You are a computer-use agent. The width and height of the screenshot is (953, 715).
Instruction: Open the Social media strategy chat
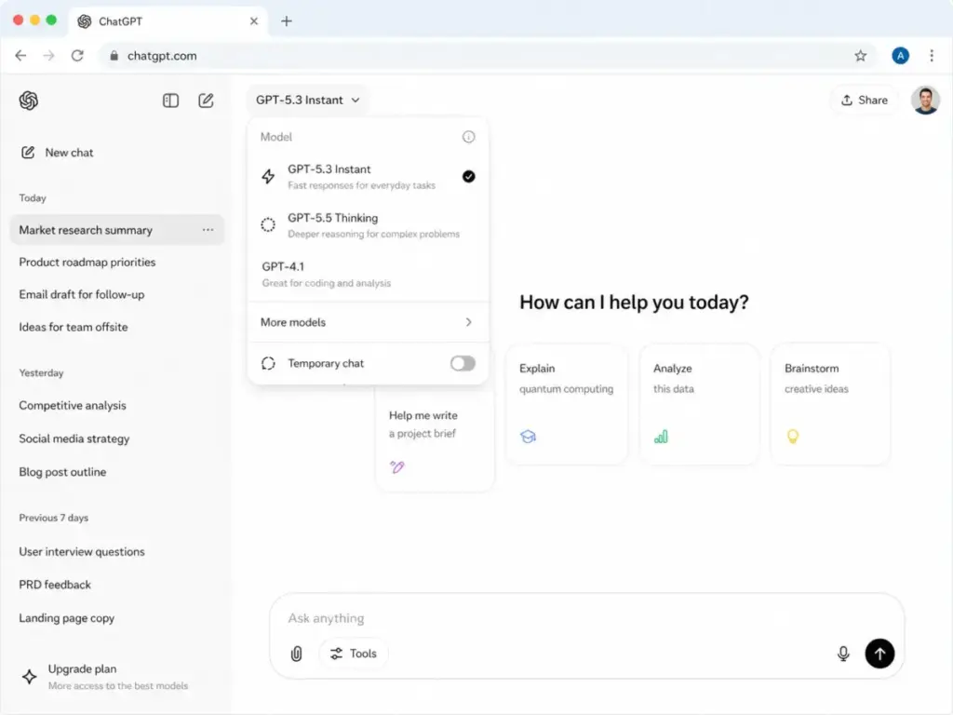click(74, 438)
